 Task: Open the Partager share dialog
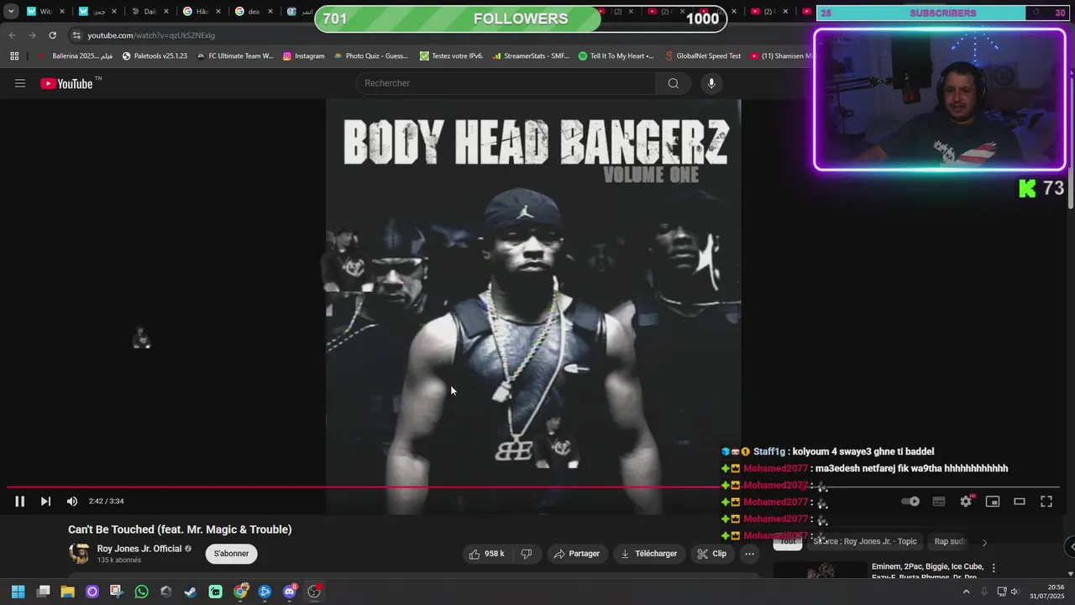577,554
